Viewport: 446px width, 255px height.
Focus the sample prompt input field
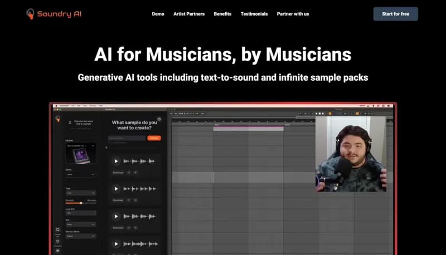(x=127, y=138)
